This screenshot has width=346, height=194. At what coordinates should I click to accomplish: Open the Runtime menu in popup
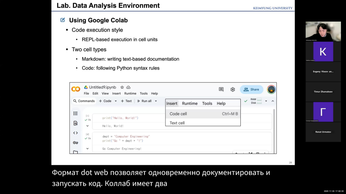coord(190,103)
